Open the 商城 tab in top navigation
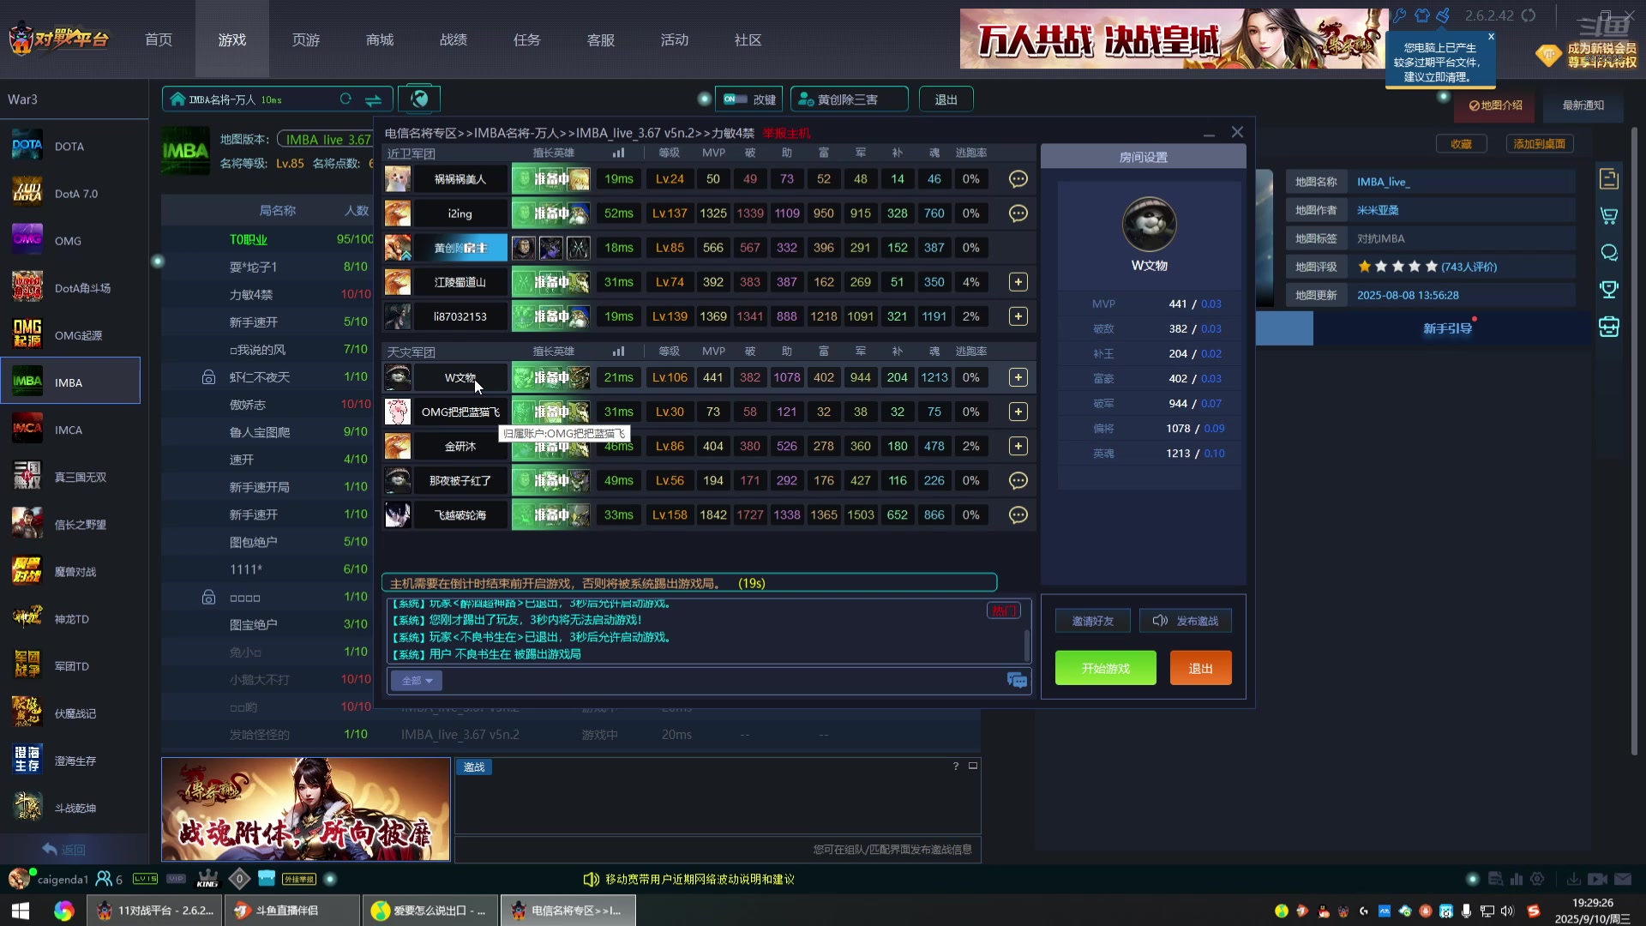The width and height of the screenshot is (1646, 926). [x=380, y=39]
